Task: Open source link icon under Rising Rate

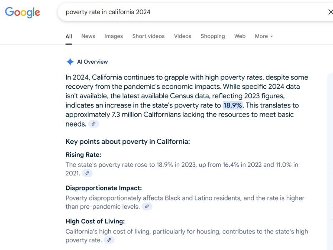Action: tap(87, 173)
